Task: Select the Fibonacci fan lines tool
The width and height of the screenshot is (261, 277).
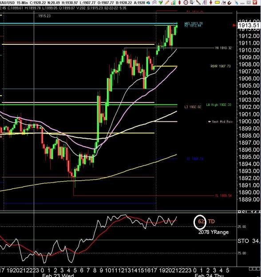Action: pos(205,3)
